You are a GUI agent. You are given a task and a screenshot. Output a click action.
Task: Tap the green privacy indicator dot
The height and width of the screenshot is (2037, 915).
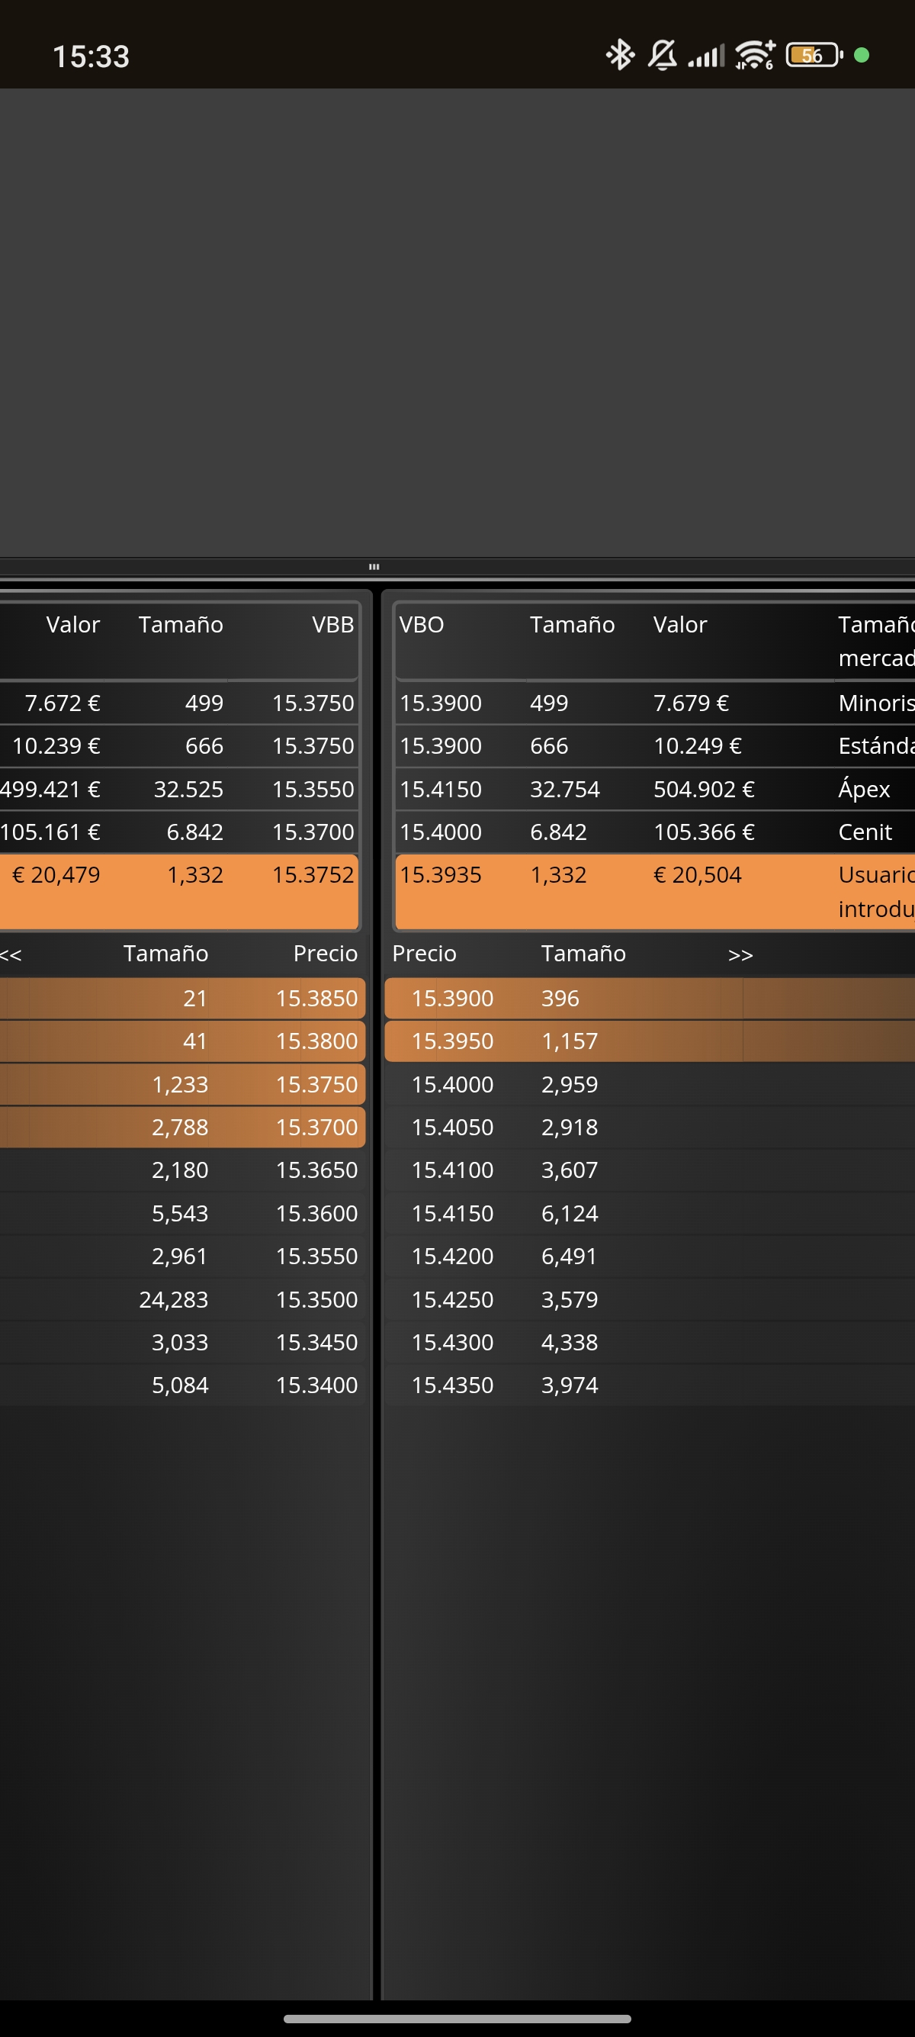pyautogui.click(x=862, y=56)
